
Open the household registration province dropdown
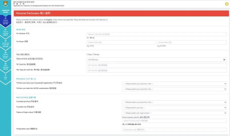[174, 84]
